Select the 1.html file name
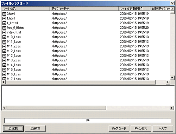Image resolution: width=176 pixels, height=134 pixels. click(x=11, y=19)
